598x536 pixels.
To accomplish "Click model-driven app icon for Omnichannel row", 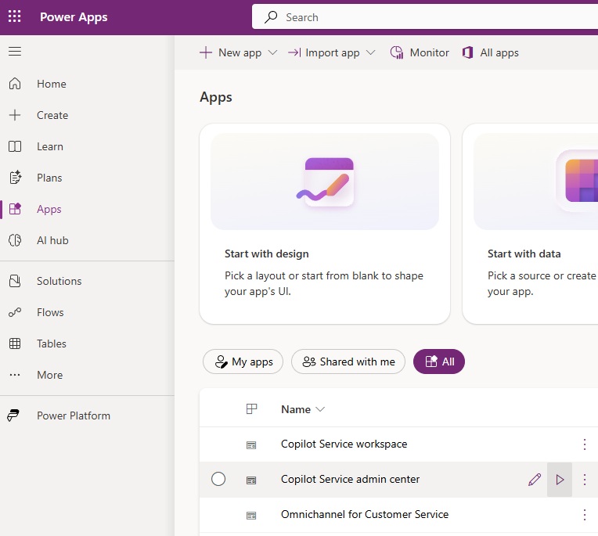I will [251, 516].
